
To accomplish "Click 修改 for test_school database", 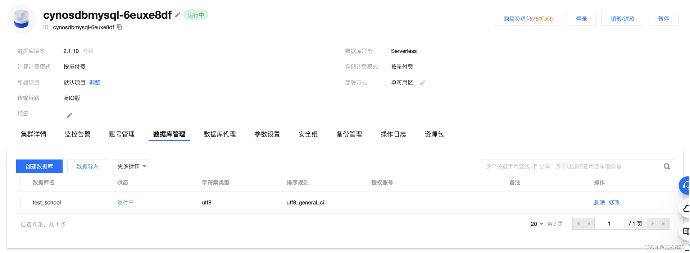I will pos(614,202).
